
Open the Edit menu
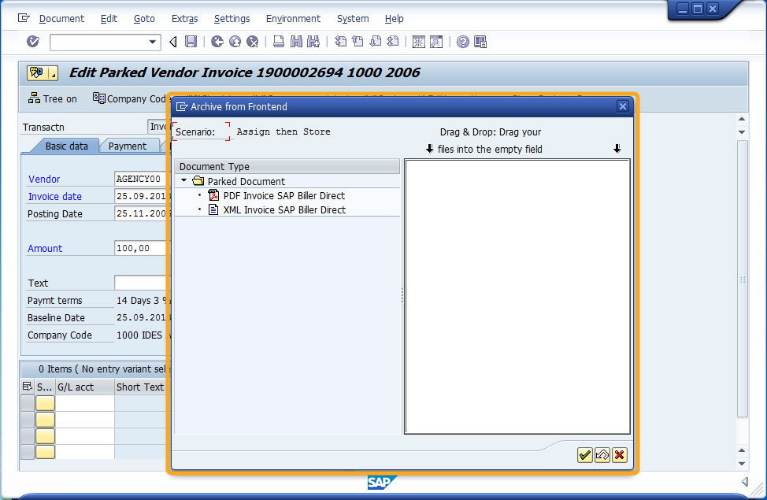click(109, 19)
